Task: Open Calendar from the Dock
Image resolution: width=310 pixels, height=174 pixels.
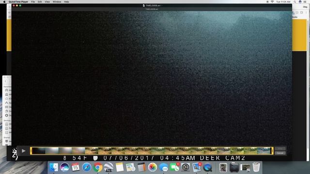Action: click(76, 167)
